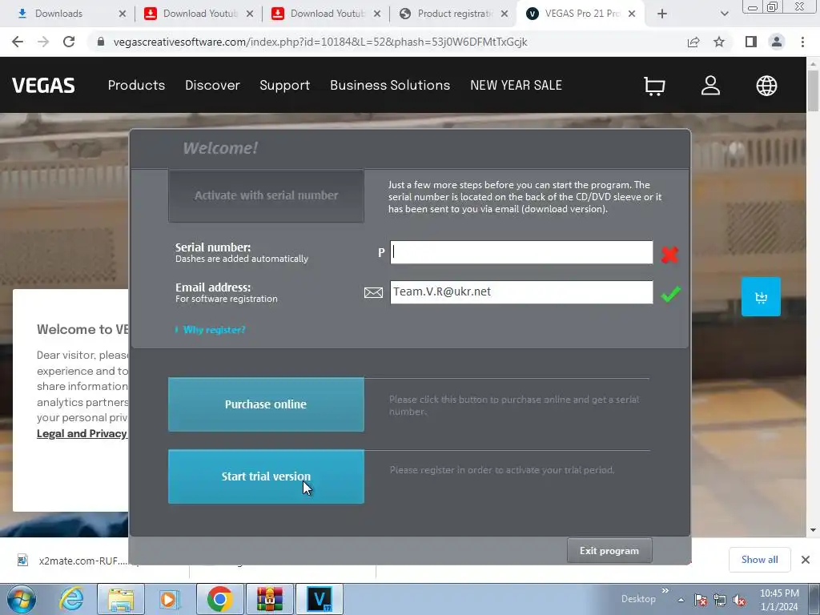Click the Action Center flag tray icon
820x615 pixels.
coord(700,601)
